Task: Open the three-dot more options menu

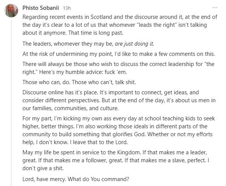Action: 215,8
